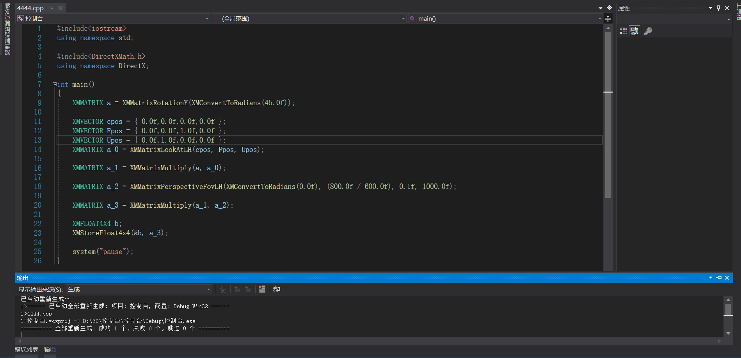Viewport: 741px width, 358px height.
Task: Switch to the 输出 bottom tab
Action: (x=50, y=349)
